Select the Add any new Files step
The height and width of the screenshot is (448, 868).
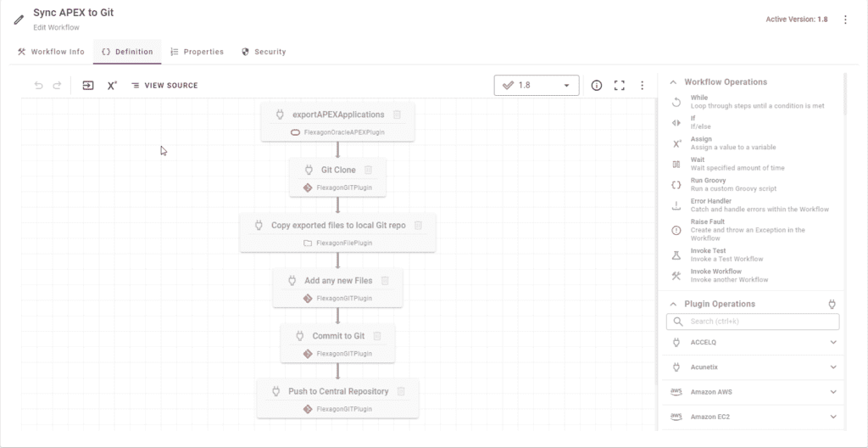pos(337,288)
